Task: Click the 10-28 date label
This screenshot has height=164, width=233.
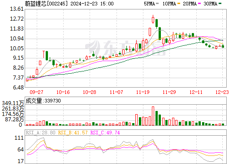Action: click(90, 92)
